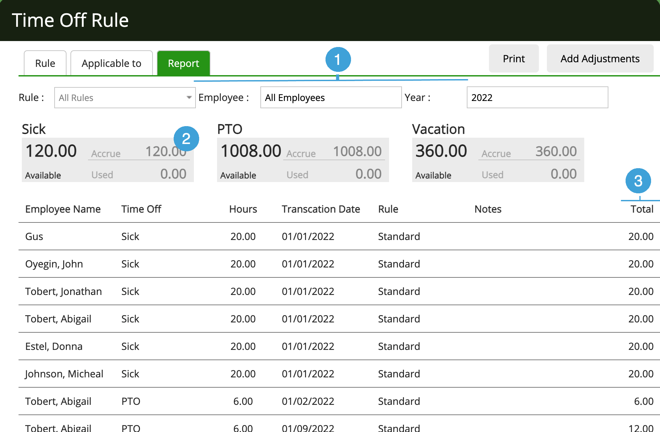Click the All Employees field
The width and height of the screenshot is (660, 432).
click(x=331, y=97)
